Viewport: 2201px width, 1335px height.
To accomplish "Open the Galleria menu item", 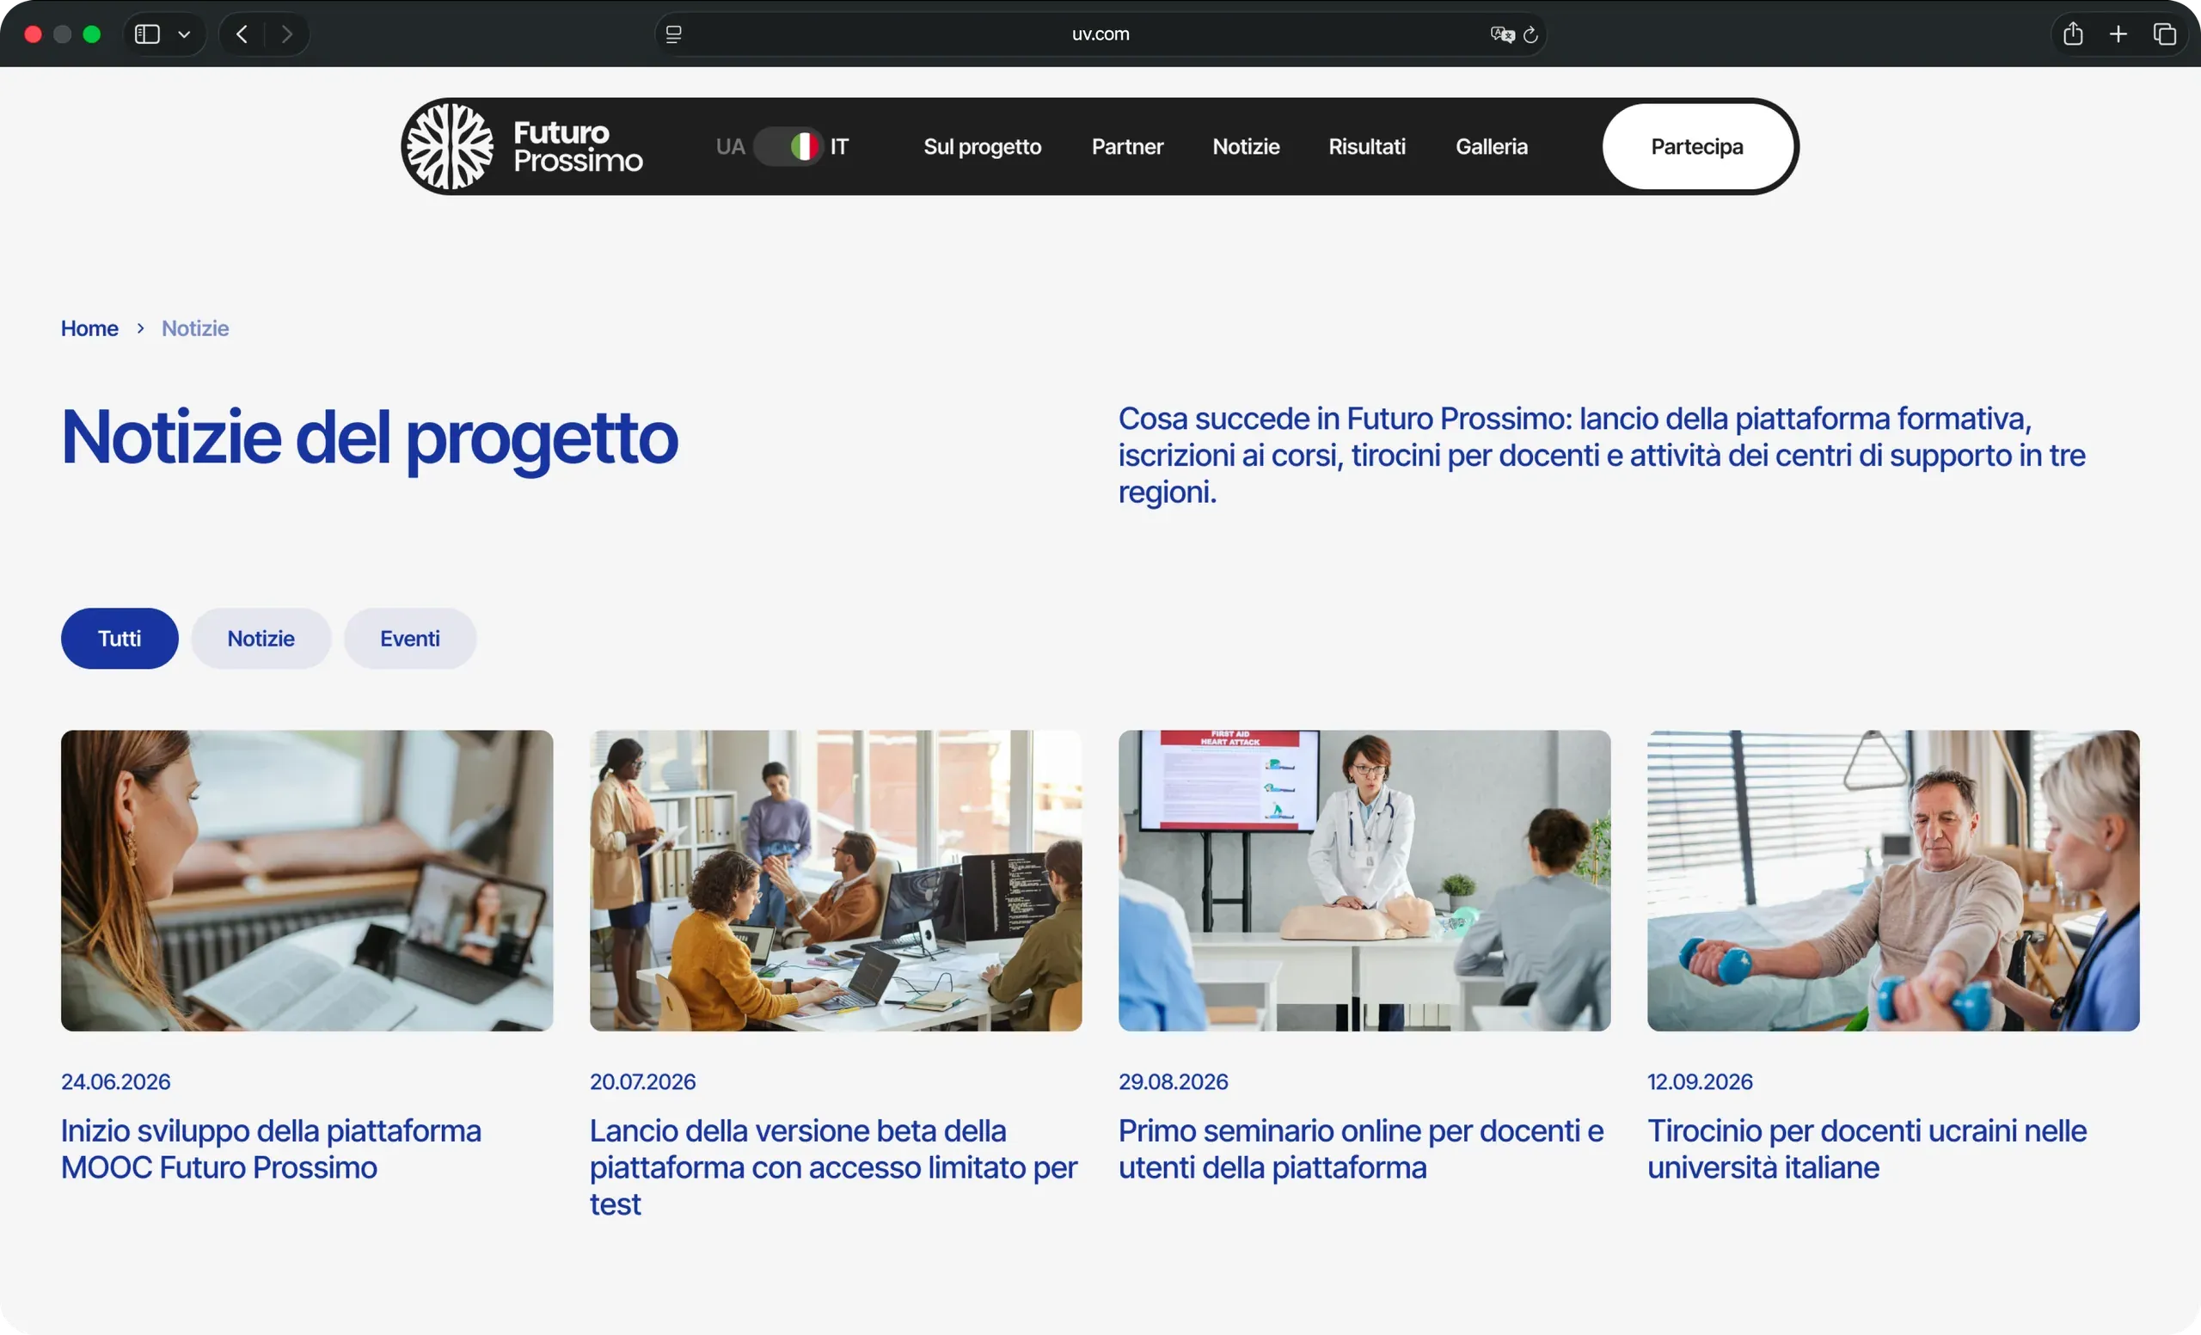I will [1492, 146].
